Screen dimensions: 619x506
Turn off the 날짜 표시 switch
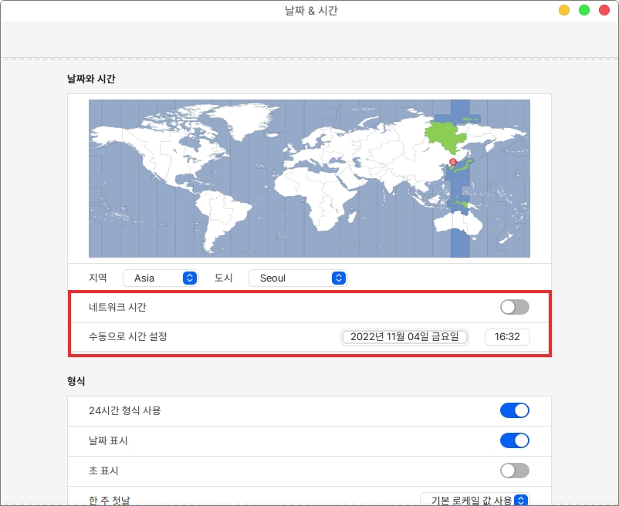514,440
